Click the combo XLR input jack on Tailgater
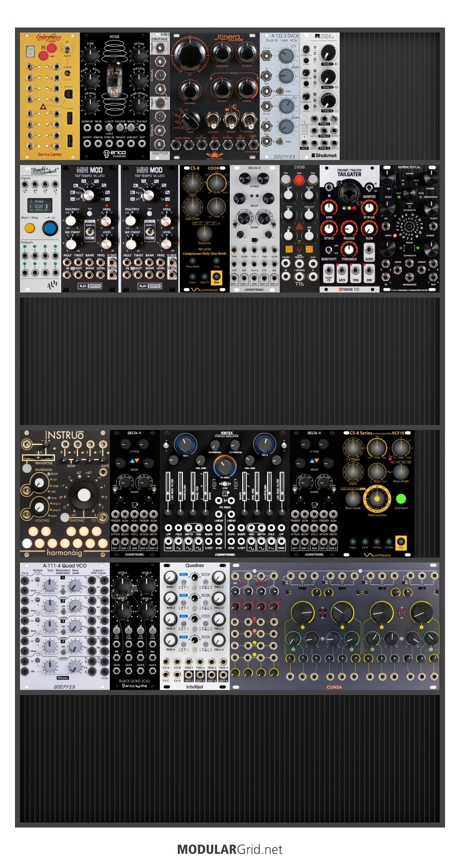This screenshot has width=460, height=860. [349, 193]
